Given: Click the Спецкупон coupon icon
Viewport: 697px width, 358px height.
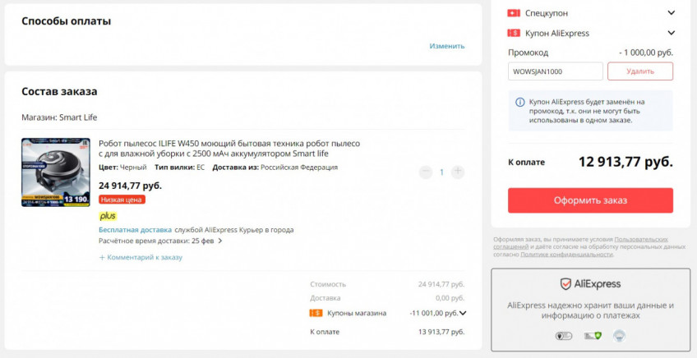Looking at the screenshot, I should click(x=514, y=13).
